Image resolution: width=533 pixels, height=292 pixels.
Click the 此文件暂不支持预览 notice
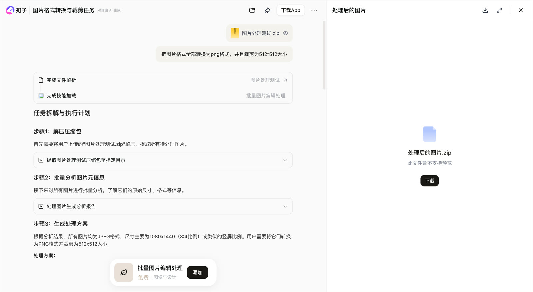(x=429, y=163)
